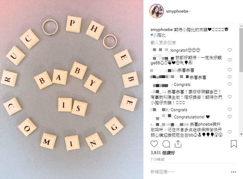
Task: Open the comment bubble icon
Action: click(166, 144)
